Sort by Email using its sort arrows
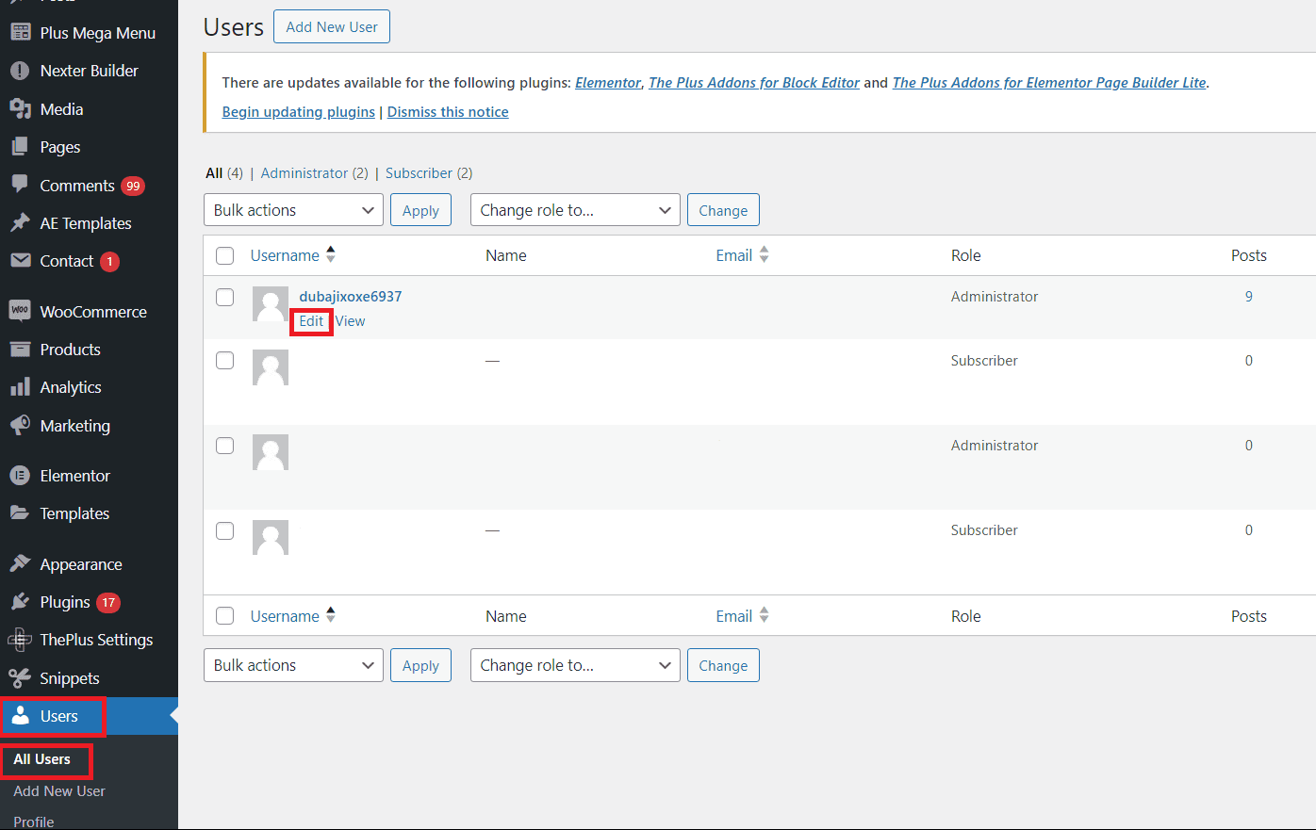1316x830 pixels. tap(764, 254)
